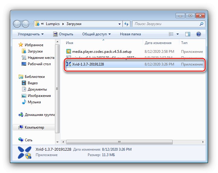This screenshot has width=218, height=173.
Task: Click the Refresh button next to the address bar
Action: click(x=126, y=24)
